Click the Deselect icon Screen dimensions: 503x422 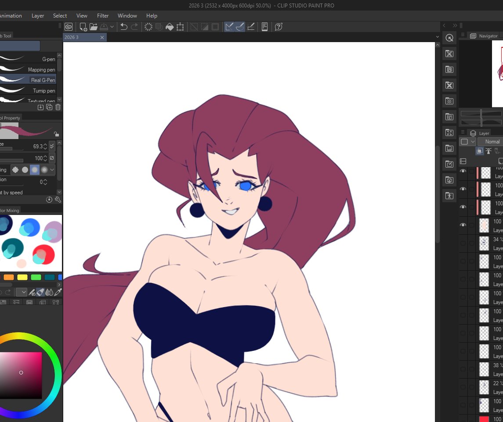click(x=194, y=27)
